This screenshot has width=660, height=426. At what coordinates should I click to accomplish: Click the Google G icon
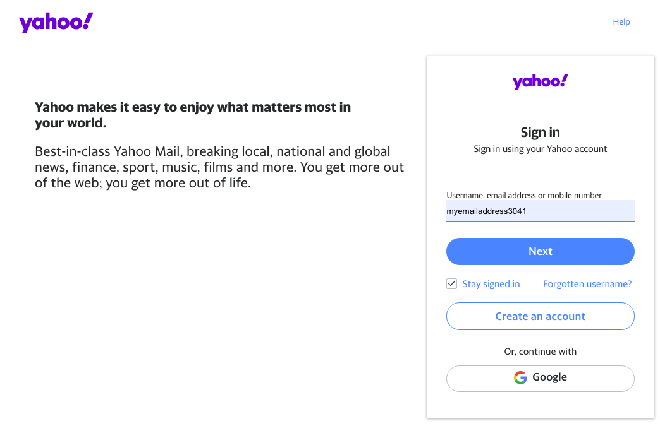coord(520,377)
